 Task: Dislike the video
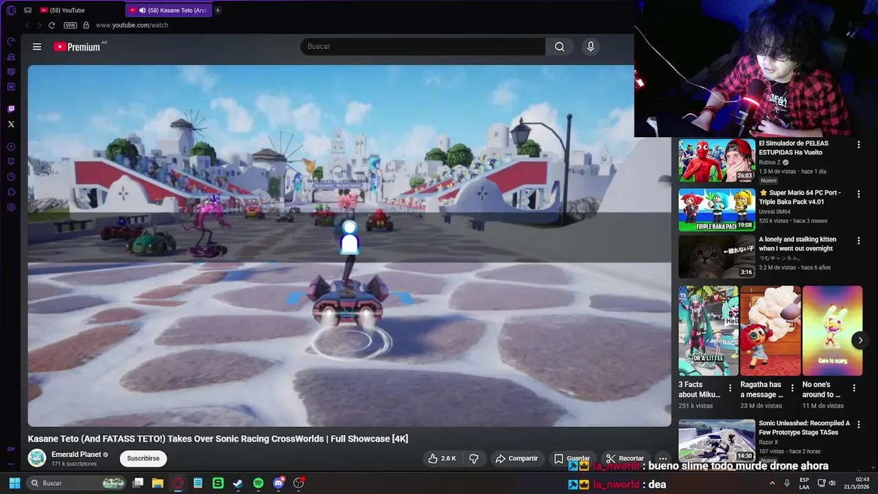[473, 458]
